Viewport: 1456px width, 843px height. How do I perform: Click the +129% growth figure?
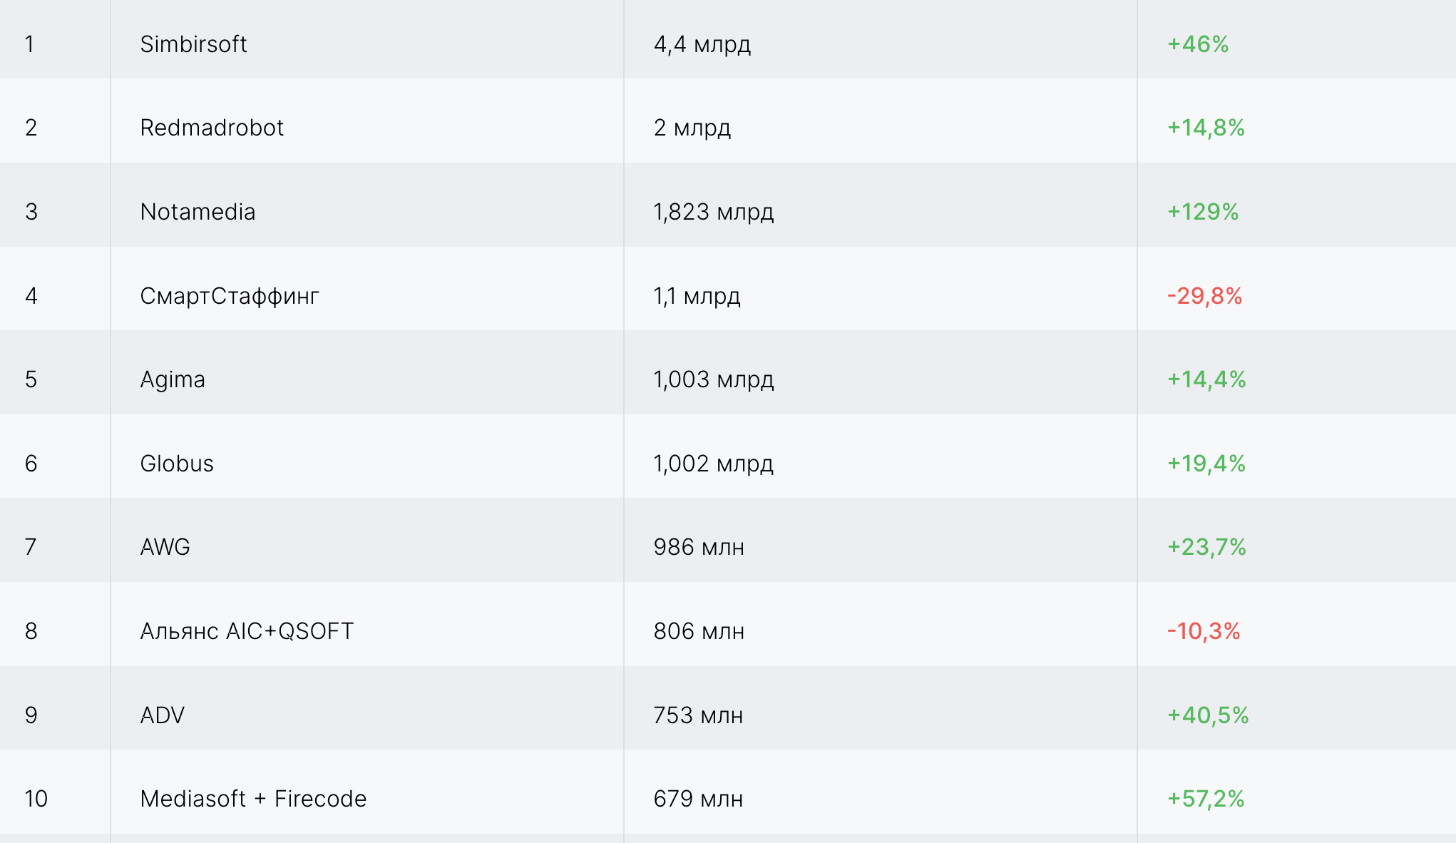[1203, 212]
